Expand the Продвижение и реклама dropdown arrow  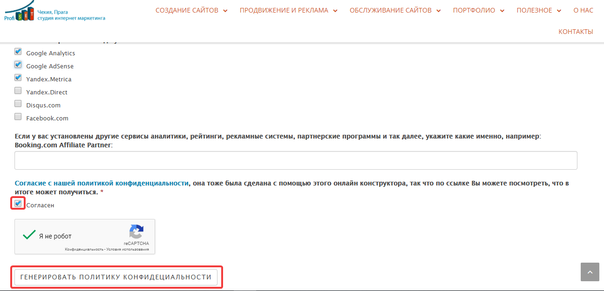click(335, 11)
